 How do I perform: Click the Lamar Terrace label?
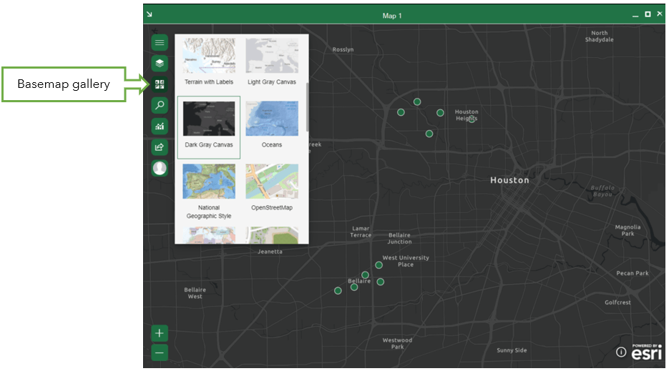coord(361,232)
